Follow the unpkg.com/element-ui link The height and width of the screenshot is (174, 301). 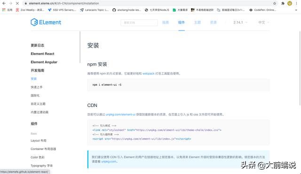120,114
